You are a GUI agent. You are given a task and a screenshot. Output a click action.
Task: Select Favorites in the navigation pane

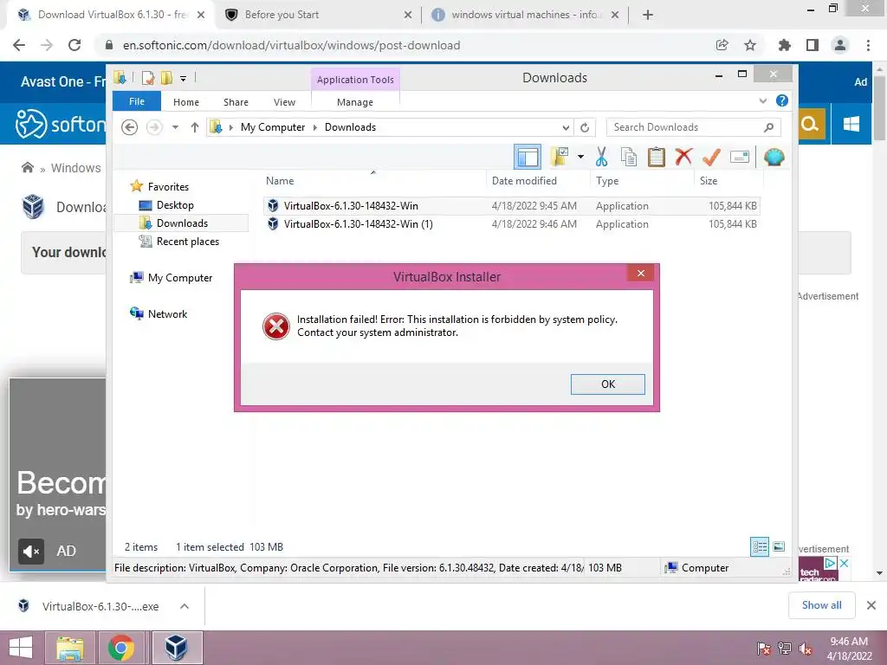coord(159,187)
